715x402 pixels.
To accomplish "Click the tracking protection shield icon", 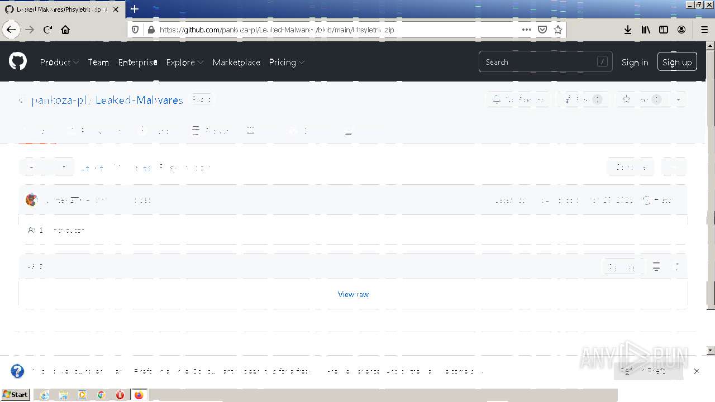I will click(x=135, y=30).
